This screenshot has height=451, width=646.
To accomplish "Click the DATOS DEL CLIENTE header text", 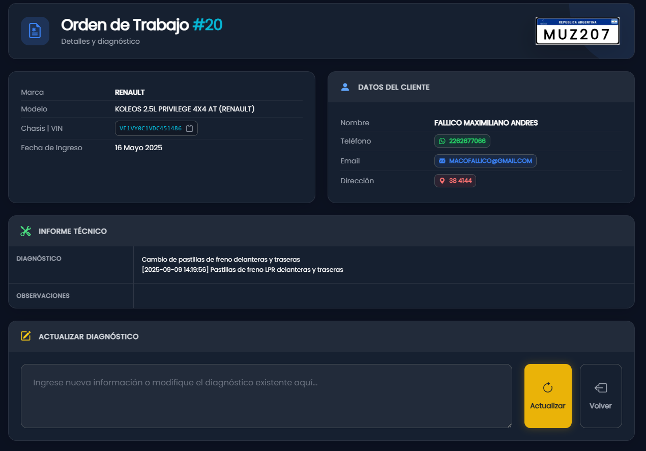I will tap(394, 87).
